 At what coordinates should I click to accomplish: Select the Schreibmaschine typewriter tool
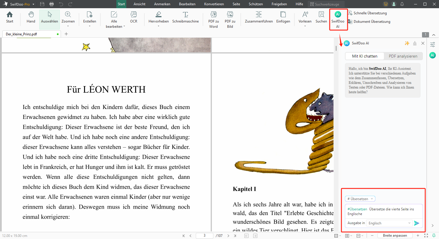[x=186, y=17]
